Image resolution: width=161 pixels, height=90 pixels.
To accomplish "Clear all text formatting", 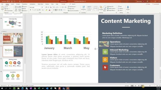I will (51, 7).
